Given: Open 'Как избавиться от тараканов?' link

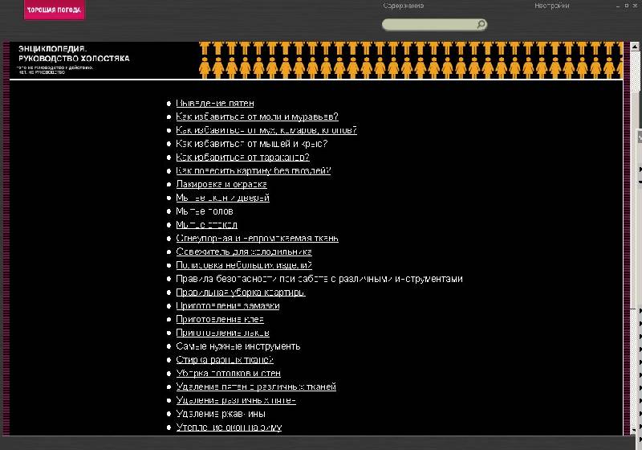Looking at the screenshot, I should pyautogui.click(x=242, y=157).
